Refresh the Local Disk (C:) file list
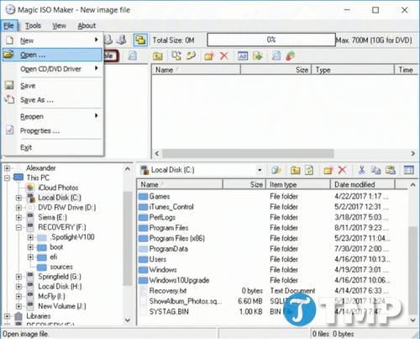This screenshot has width=420, height=339. (309, 170)
